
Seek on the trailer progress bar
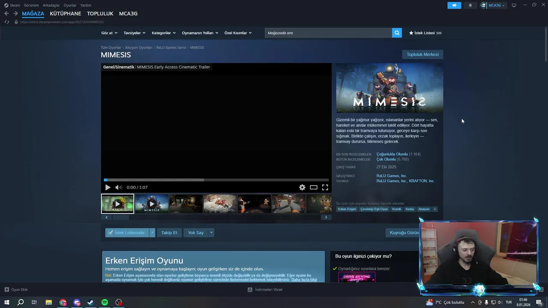(x=216, y=180)
